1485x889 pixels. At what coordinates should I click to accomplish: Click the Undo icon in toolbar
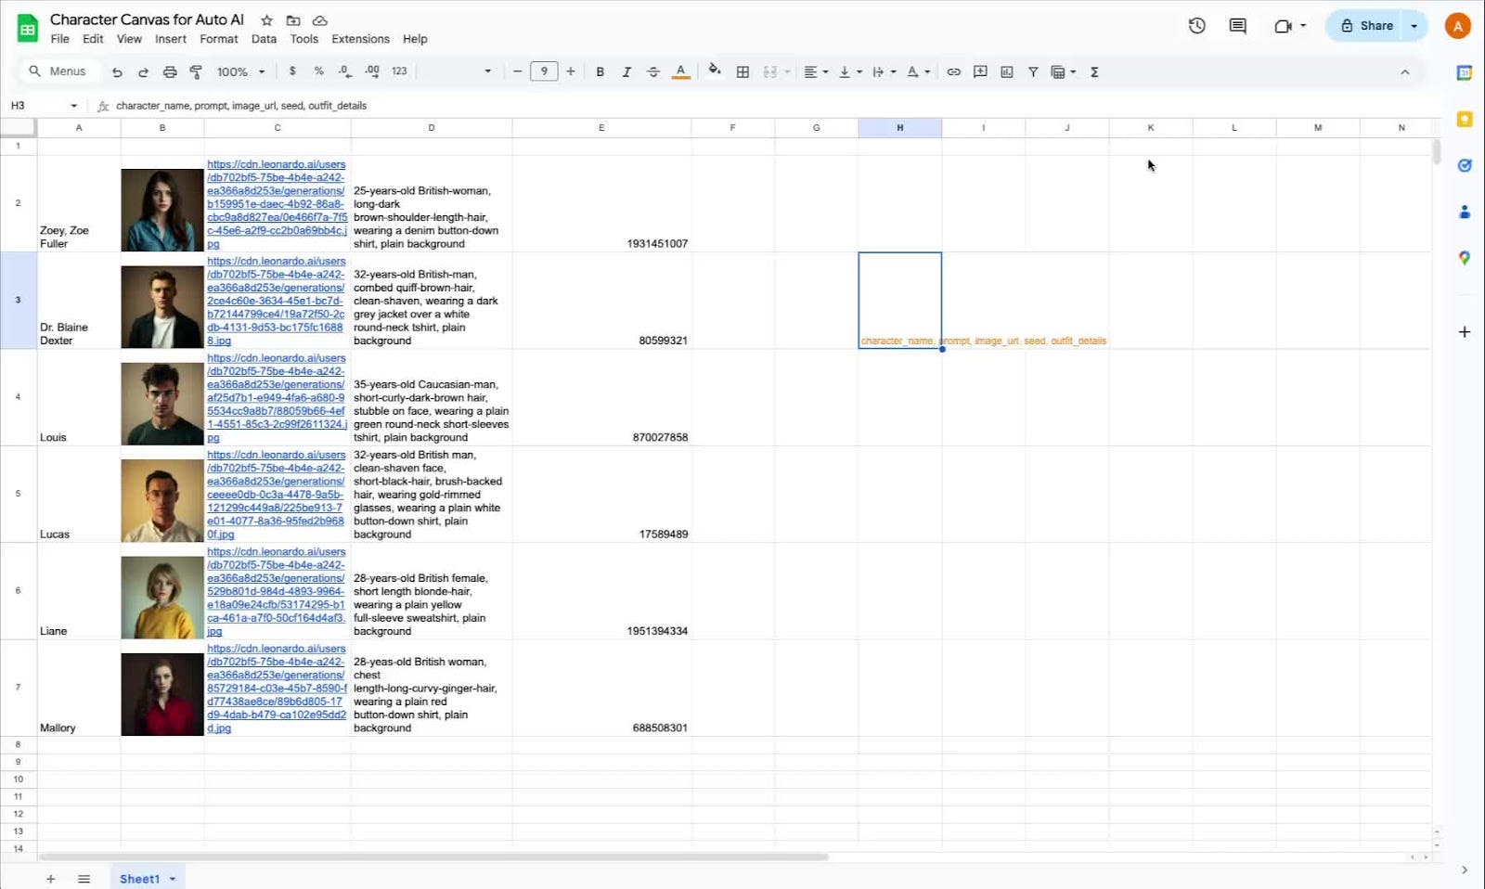[x=117, y=72]
